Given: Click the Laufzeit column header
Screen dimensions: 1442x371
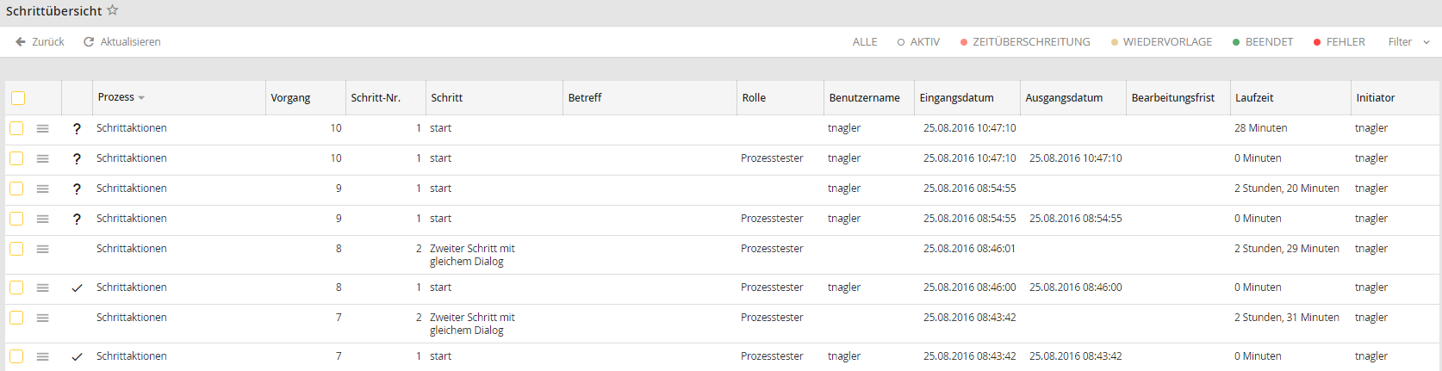Looking at the screenshot, I should tap(1254, 98).
